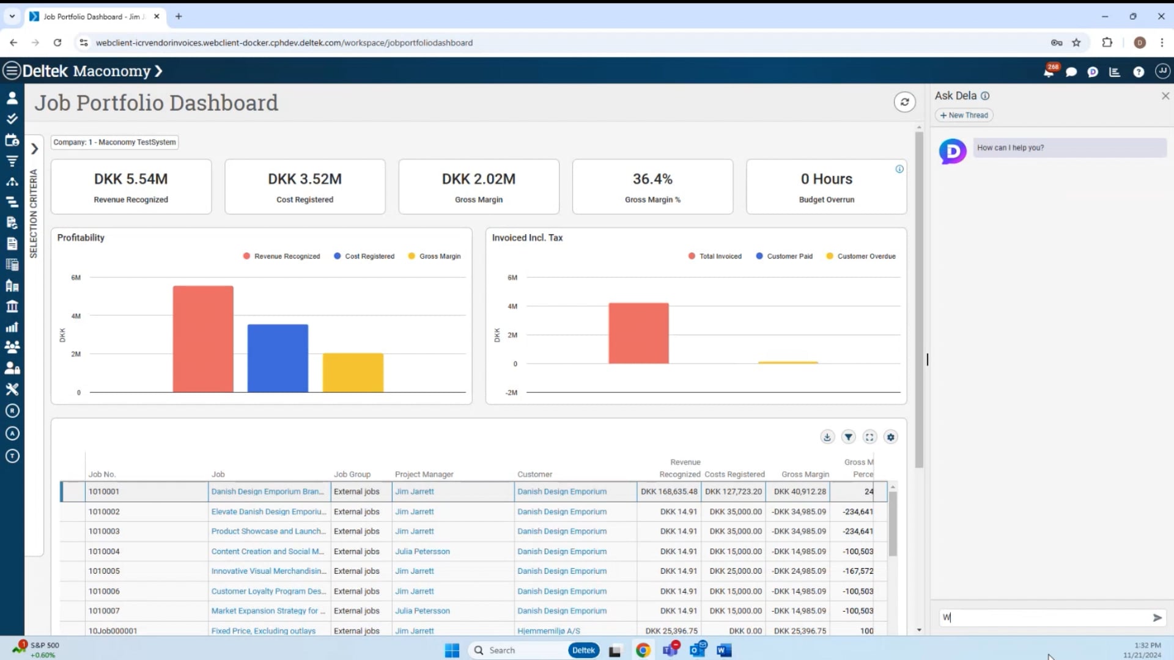Open the hierarchy tree icon in left sidebar
This screenshot has height=660, width=1174.
(12, 182)
